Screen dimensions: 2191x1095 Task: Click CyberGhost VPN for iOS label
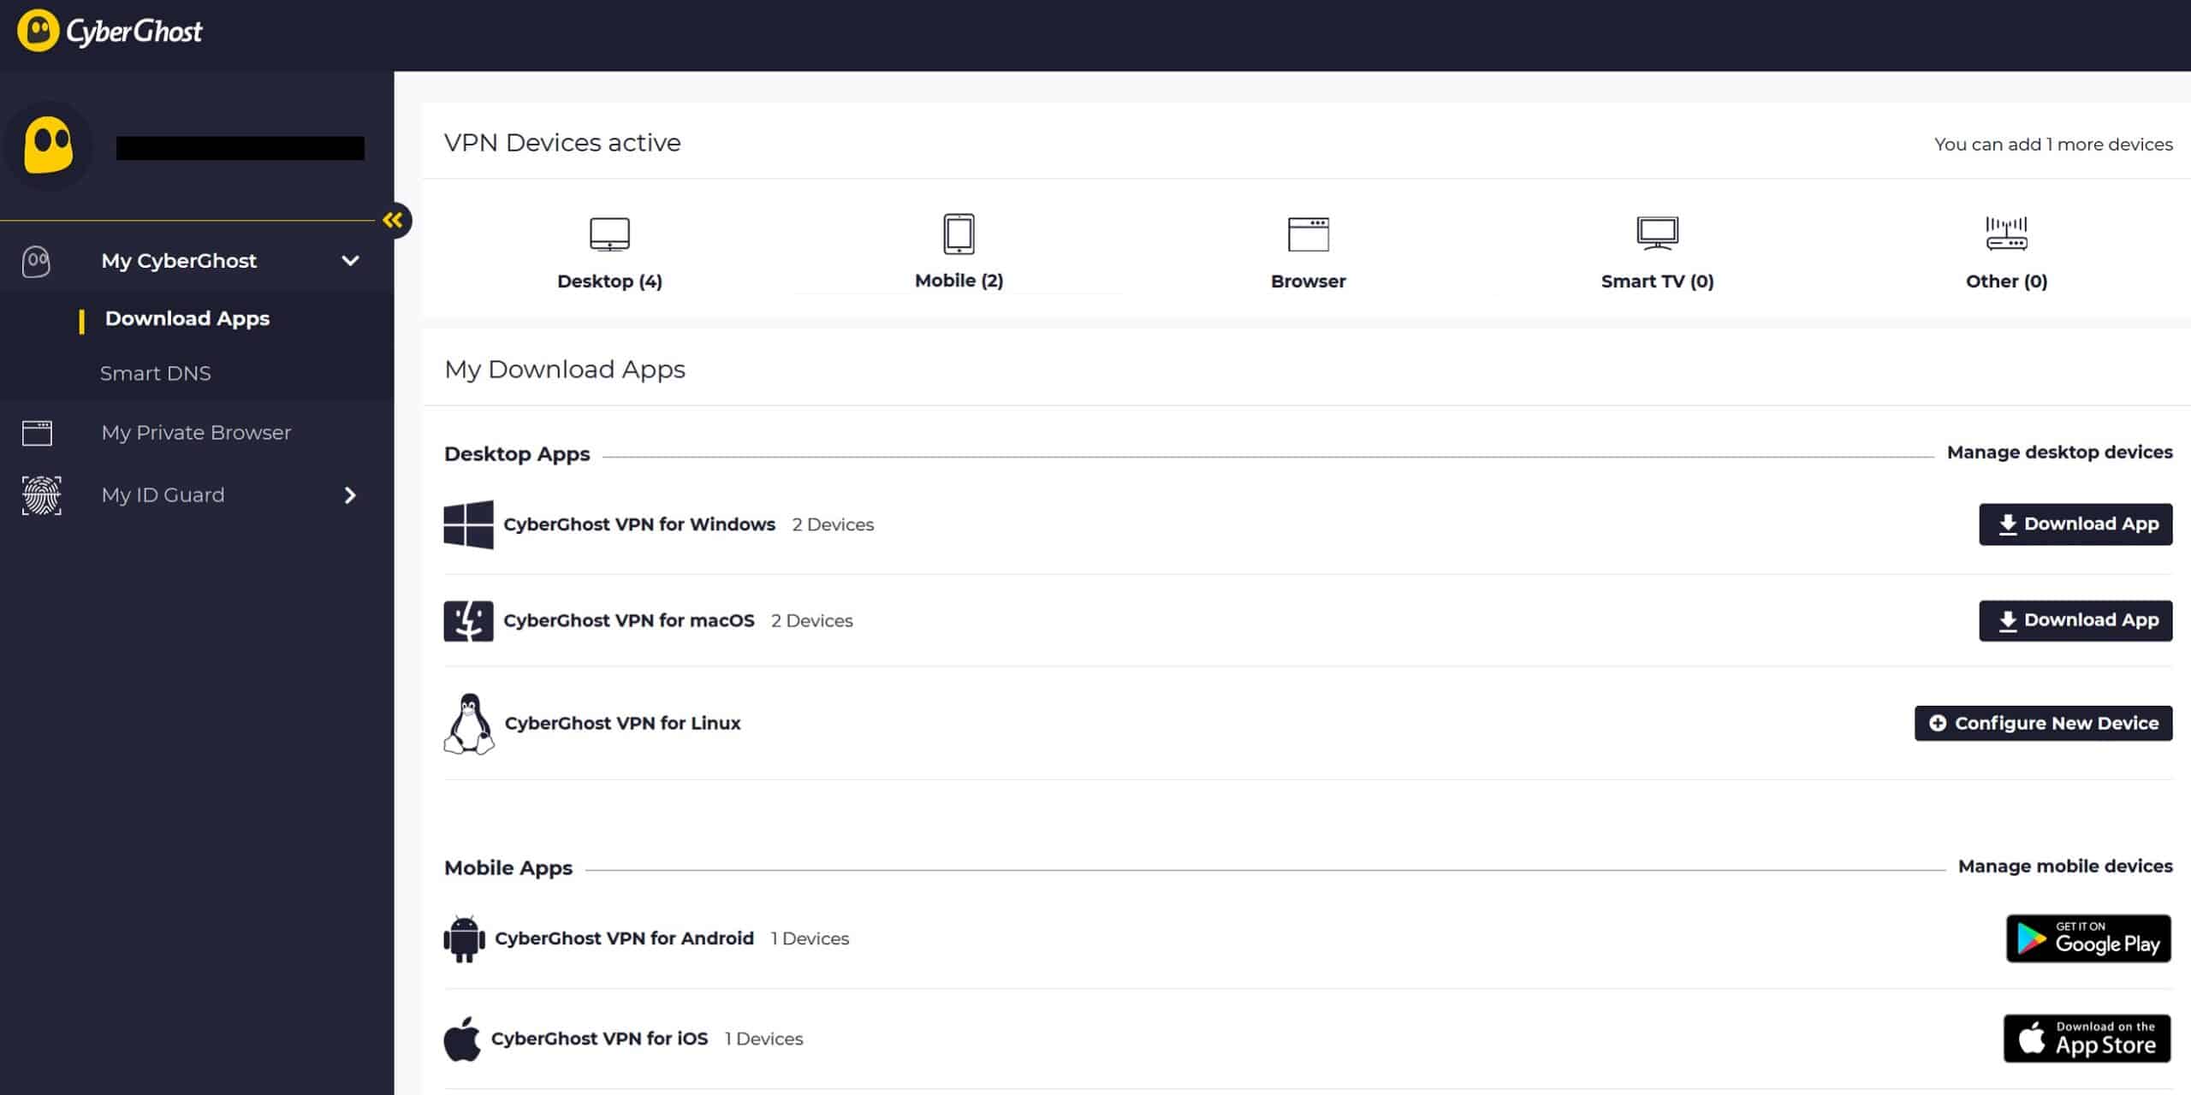(x=599, y=1039)
